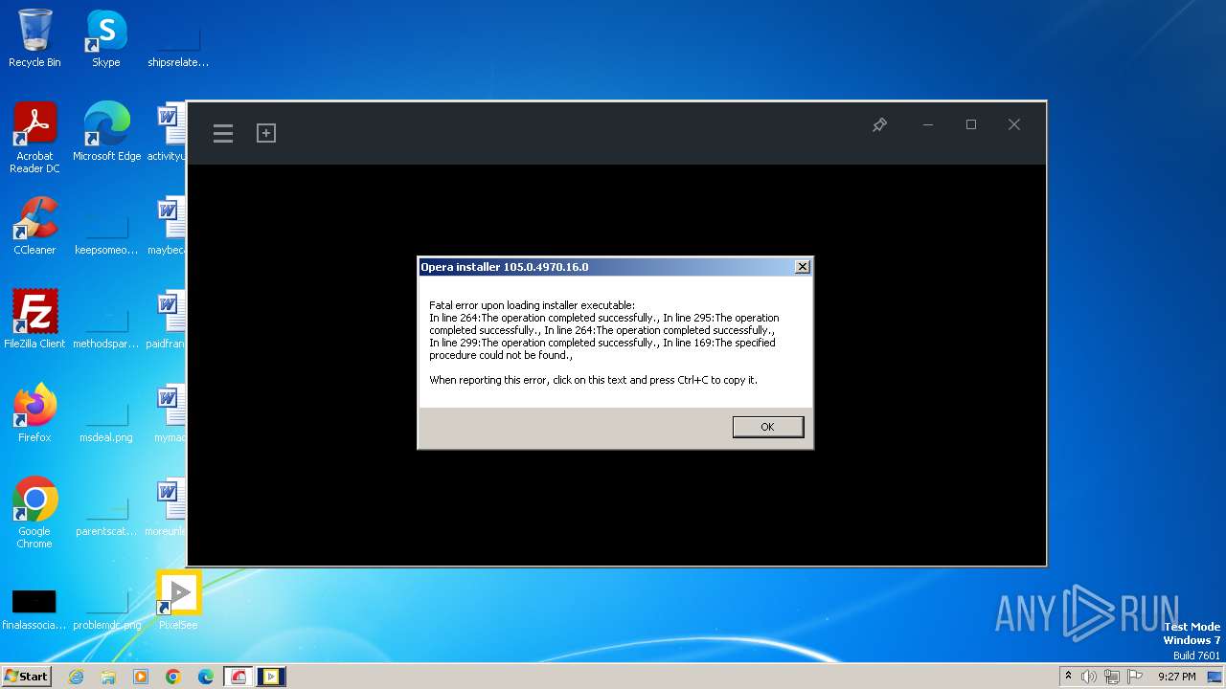The image size is (1226, 689).
Task: Select the PixelSee desktop shortcut
Action: [178, 601]
